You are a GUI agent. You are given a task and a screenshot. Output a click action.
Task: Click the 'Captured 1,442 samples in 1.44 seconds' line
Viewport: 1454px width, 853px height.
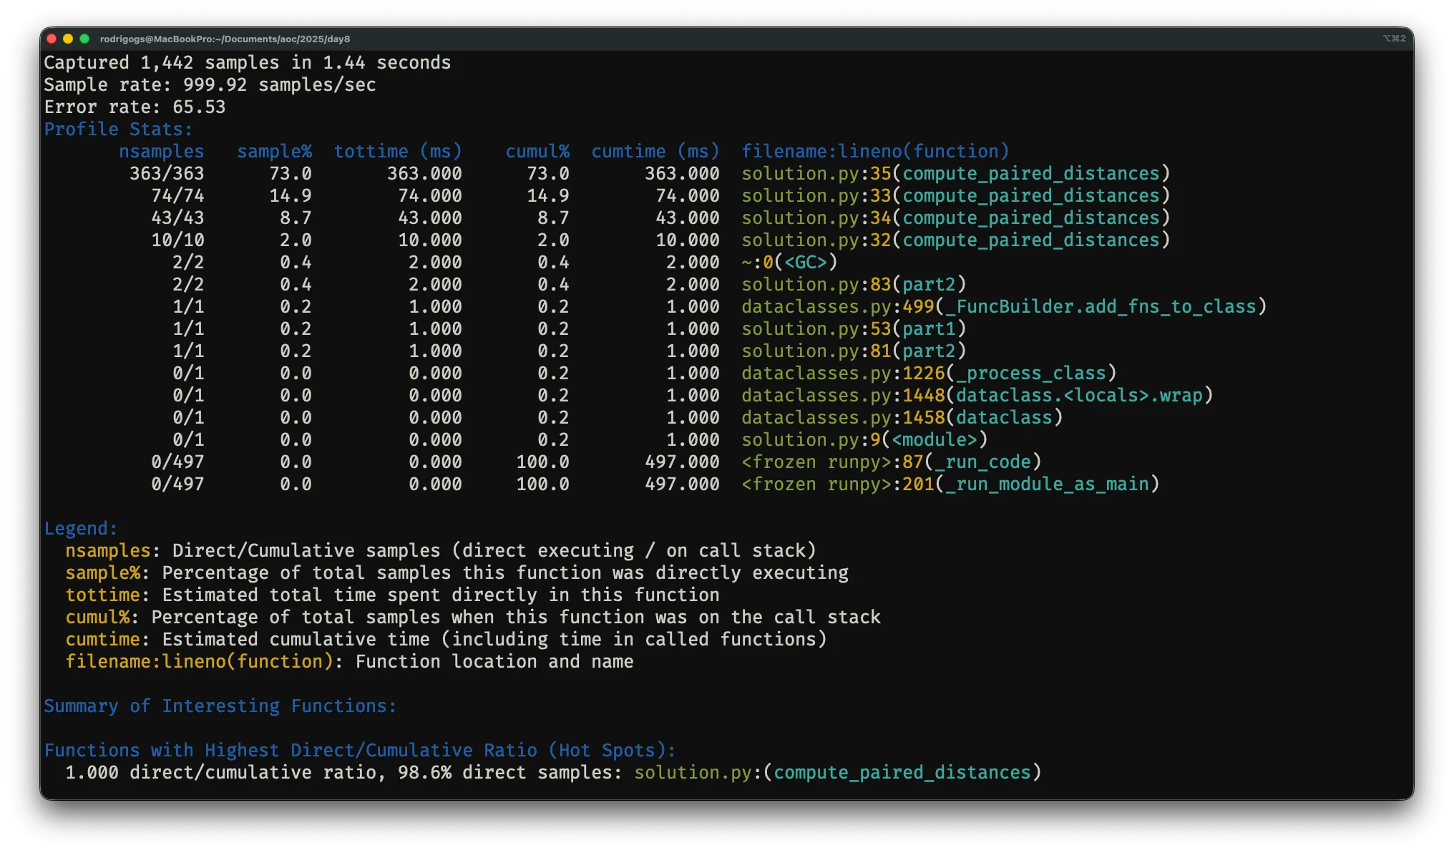pyautogui.click(x=248, y=63)
